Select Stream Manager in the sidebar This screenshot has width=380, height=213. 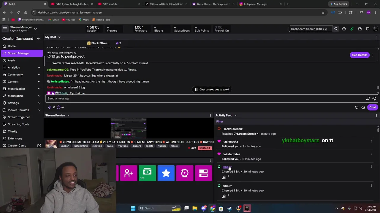tap(22, 53)
